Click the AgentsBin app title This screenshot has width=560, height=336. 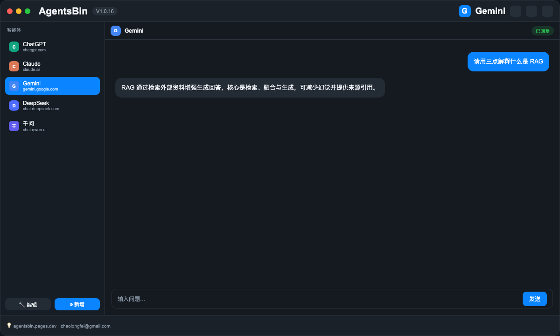[63, 11]
